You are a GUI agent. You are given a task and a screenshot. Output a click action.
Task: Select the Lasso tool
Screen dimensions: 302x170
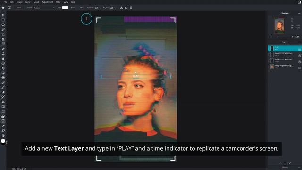click(x=3, y=25)
